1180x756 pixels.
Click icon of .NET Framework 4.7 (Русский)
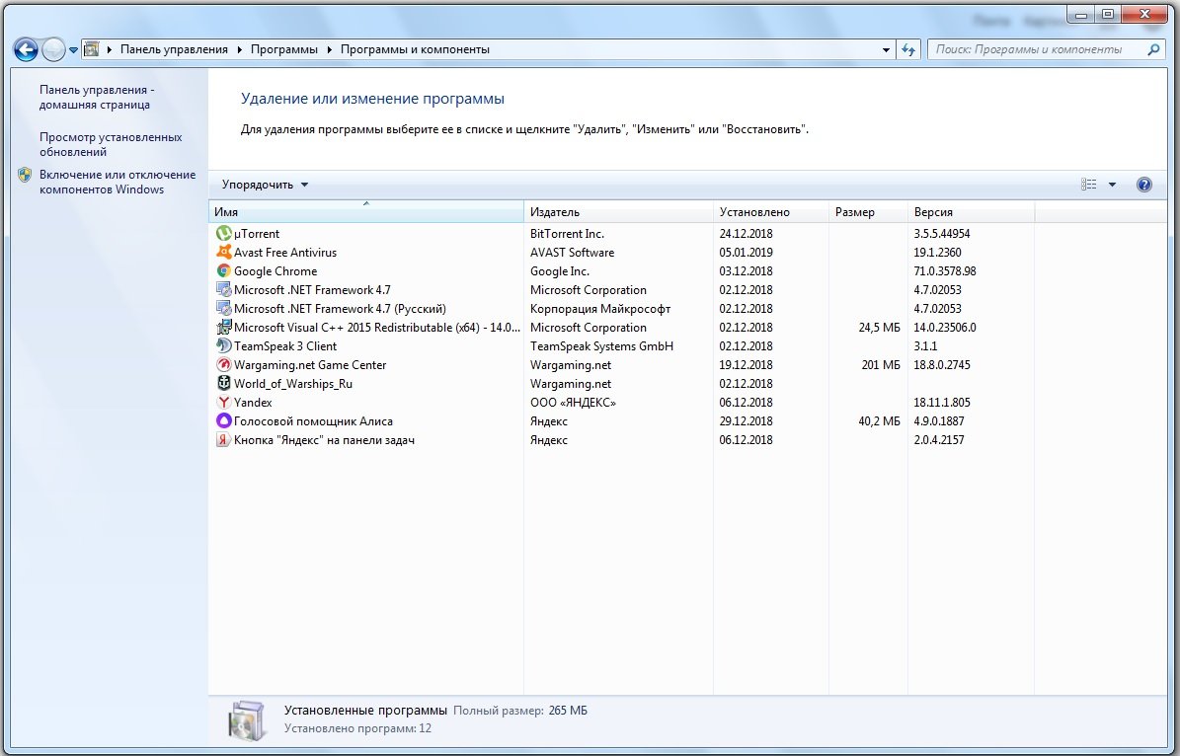(223, 308)
